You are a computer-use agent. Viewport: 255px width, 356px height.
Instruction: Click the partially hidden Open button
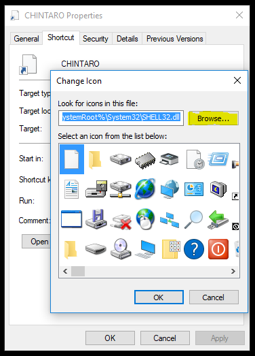point(37,242)
